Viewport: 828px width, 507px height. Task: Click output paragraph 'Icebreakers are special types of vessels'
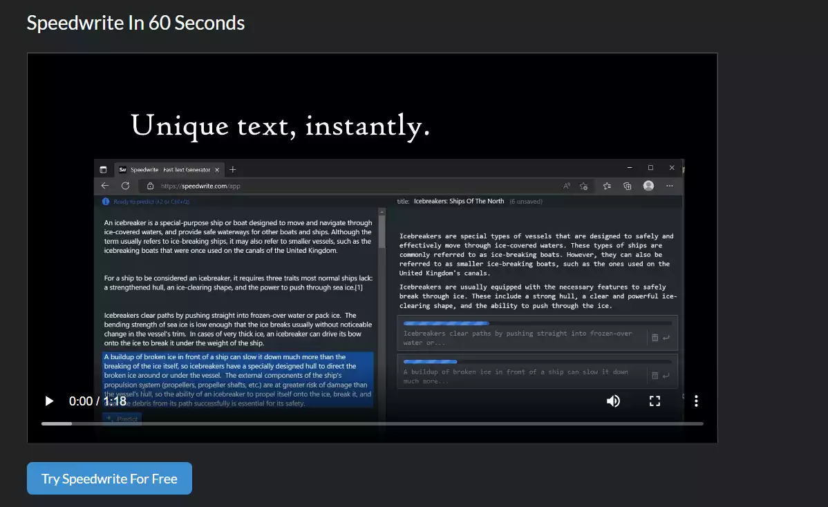pos(536,254)
